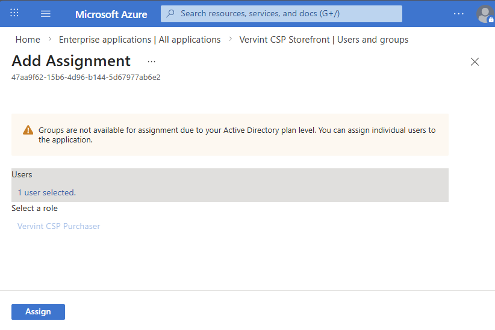Screen dimensions: 495x330
Task: Open the Azure apps grid launcher
Action: pos(14,13)
